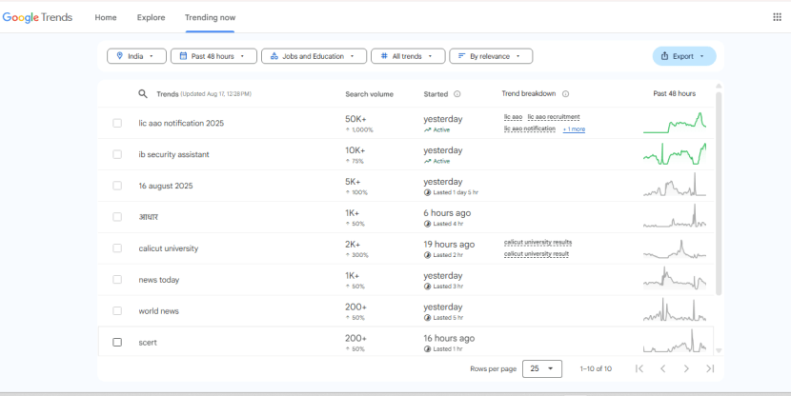Screen dimensions: 791x396
Task: Open the sparkline chart for calicut university
Action: click(675, 248)
